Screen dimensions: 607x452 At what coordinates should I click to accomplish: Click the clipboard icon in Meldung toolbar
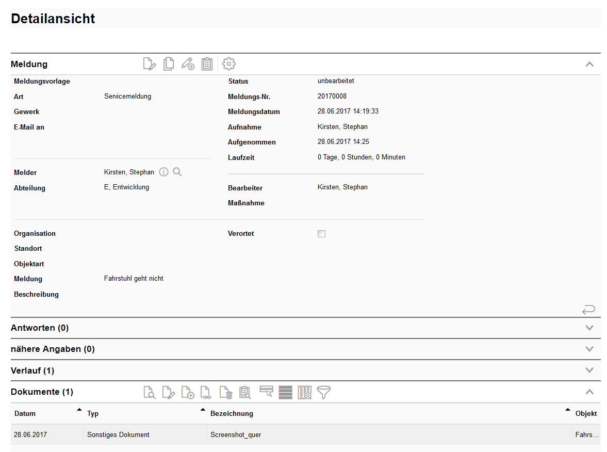coord(207,64)
